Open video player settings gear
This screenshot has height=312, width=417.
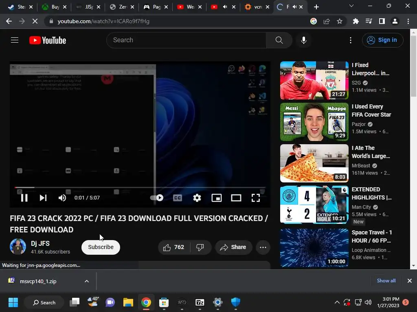197,198
